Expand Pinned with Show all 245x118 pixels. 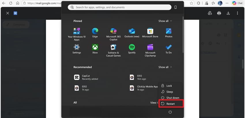click(x=165, y=21)
